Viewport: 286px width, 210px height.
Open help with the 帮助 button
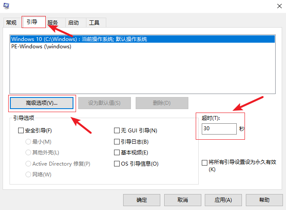[x=264, y=200]
